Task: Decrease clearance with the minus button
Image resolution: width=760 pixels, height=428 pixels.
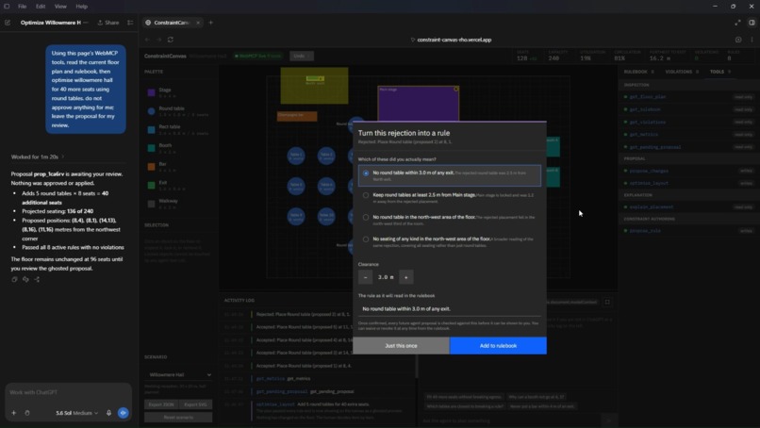Action: pos(366,277)
